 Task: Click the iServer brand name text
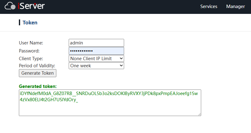(32, 6)
